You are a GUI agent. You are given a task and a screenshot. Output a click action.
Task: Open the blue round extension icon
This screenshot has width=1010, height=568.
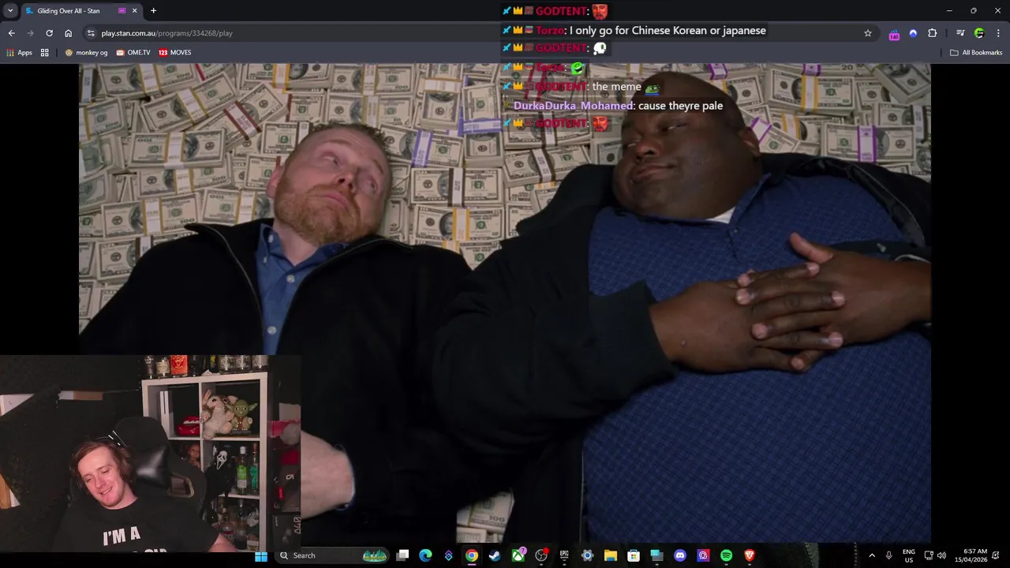pyautogui.click(x=913, y=33)
